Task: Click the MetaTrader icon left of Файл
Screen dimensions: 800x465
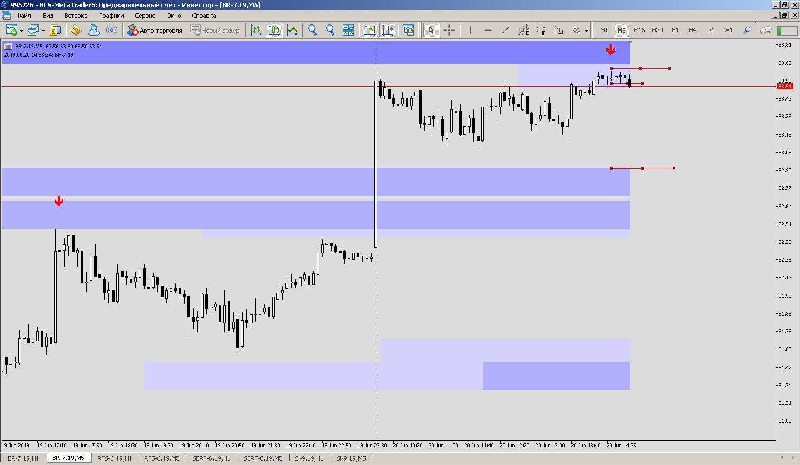Action: coord(6,16)
